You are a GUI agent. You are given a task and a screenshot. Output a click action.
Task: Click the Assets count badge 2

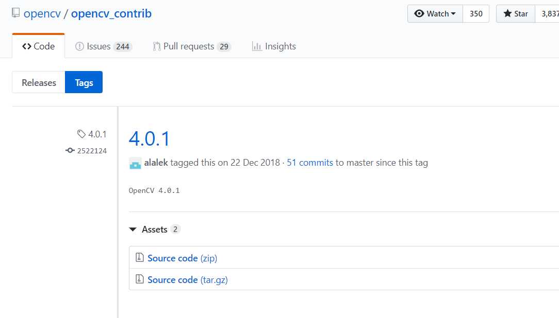click(175, 229)
